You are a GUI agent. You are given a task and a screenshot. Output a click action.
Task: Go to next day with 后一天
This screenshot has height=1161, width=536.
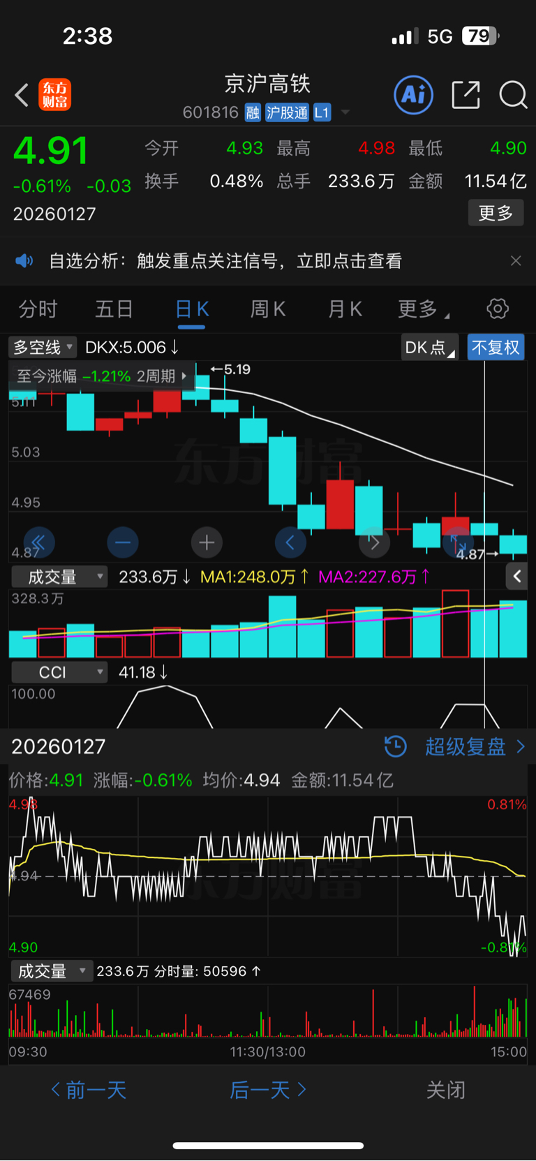coord(268,1090)
